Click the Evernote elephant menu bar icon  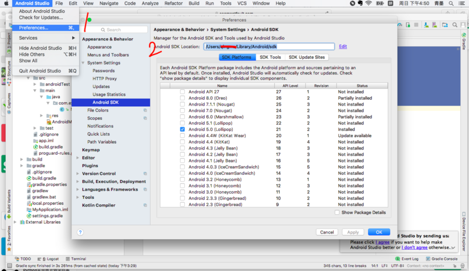360,4
